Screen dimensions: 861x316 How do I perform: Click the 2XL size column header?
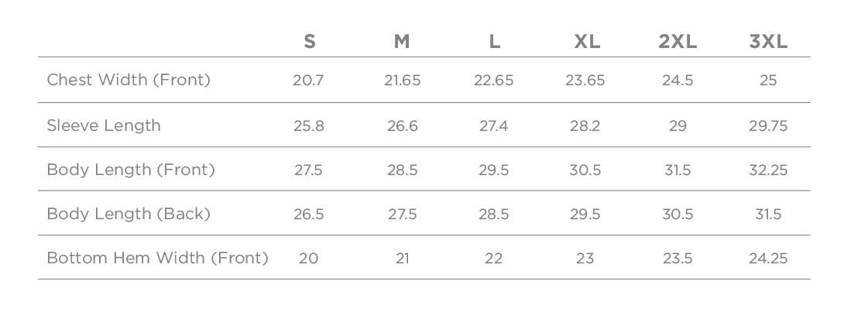click(677, 42)
